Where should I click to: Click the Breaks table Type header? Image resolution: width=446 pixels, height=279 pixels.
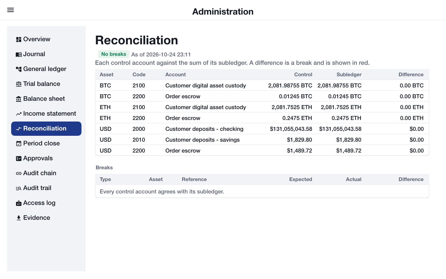click(105, 179)
